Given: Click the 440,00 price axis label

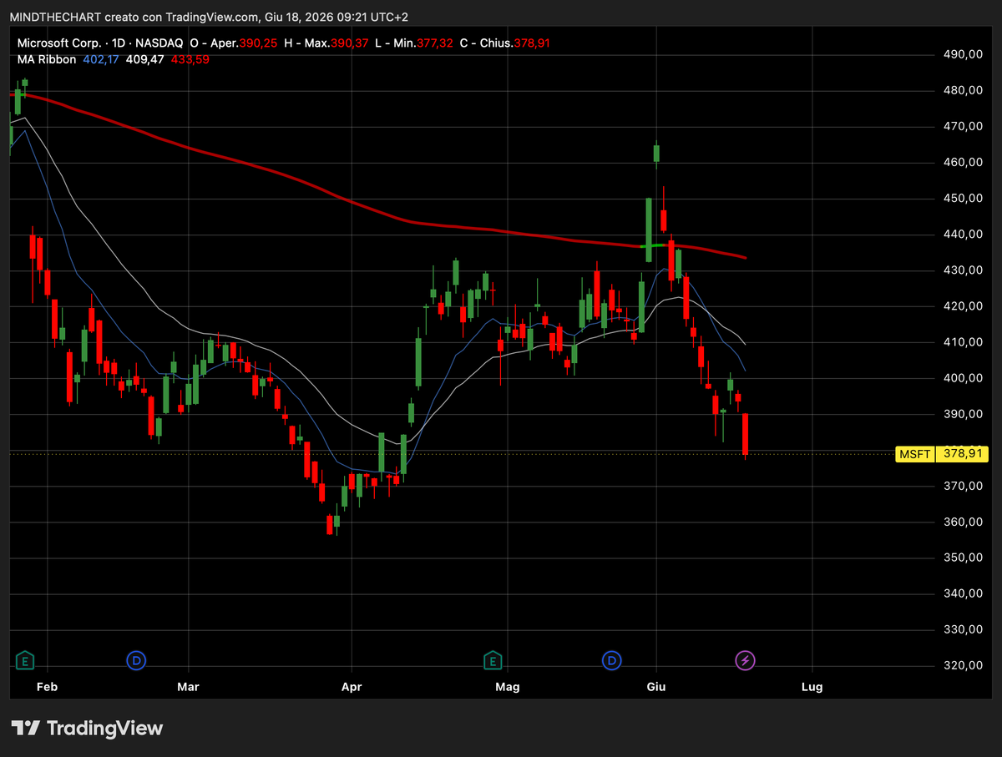Looking at the screenshot, I should (x=962, y=235).
